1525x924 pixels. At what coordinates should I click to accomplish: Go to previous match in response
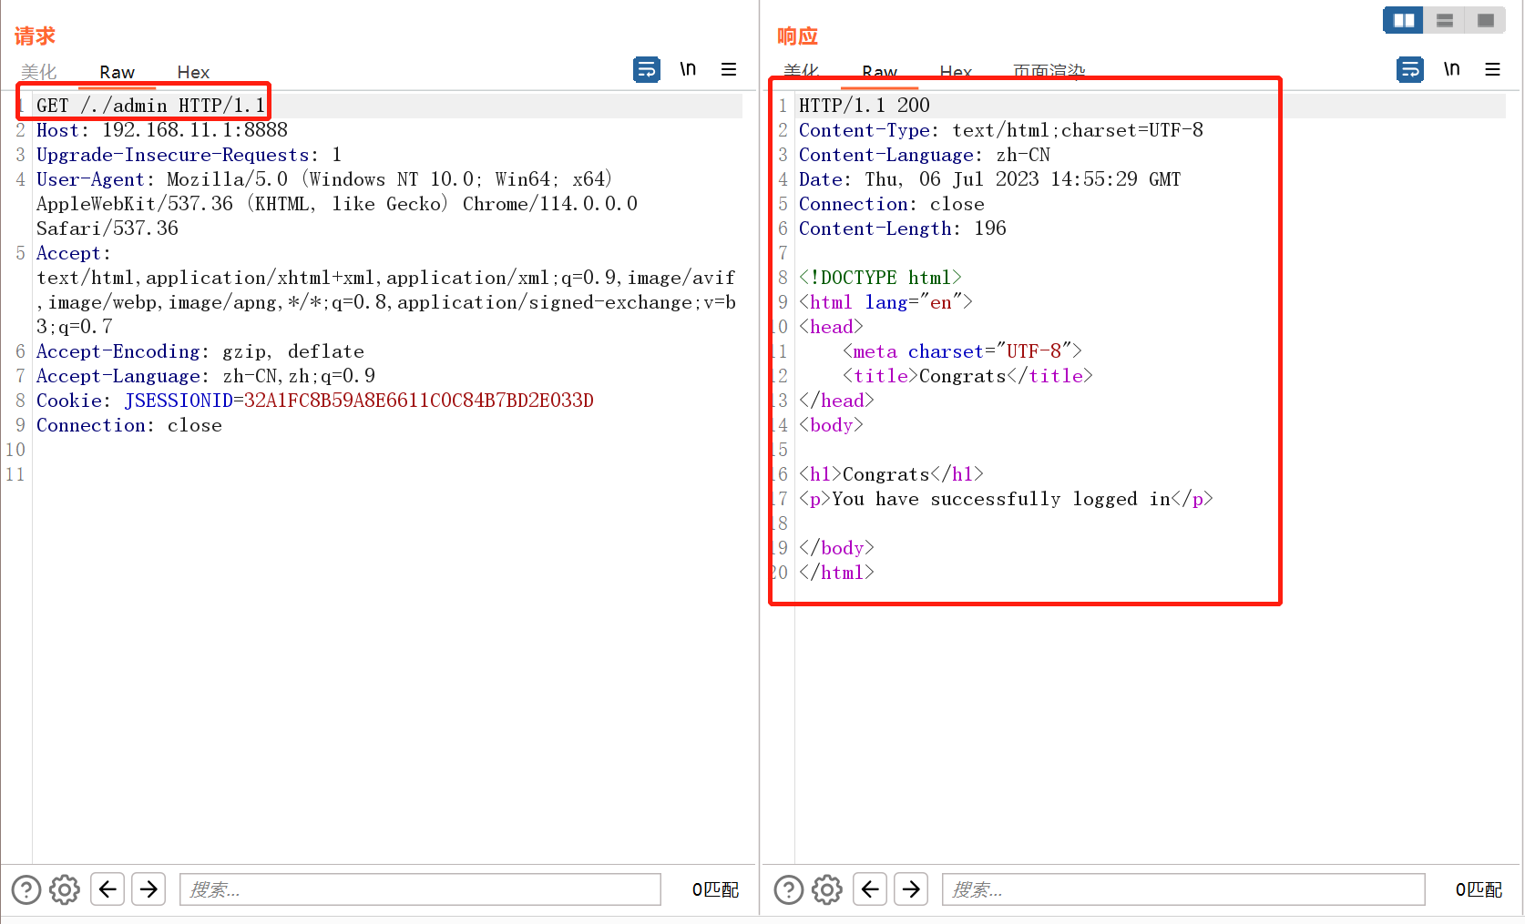870,889
